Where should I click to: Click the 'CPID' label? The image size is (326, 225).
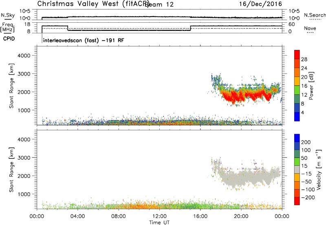point(9,39)
